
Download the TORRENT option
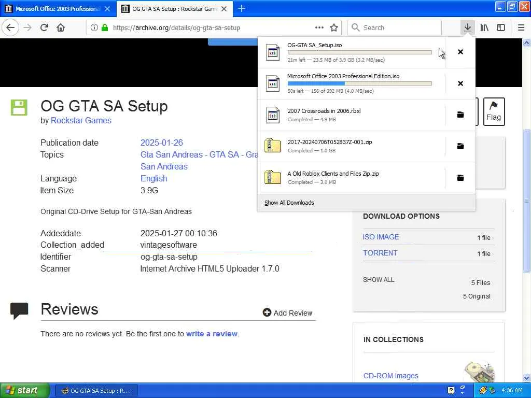click(x=380, y=253)
